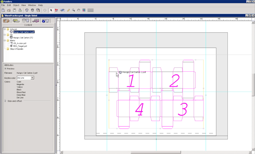Open the Object menu
The width and height of the screenshot is (255, 154).
coord(16,5)
